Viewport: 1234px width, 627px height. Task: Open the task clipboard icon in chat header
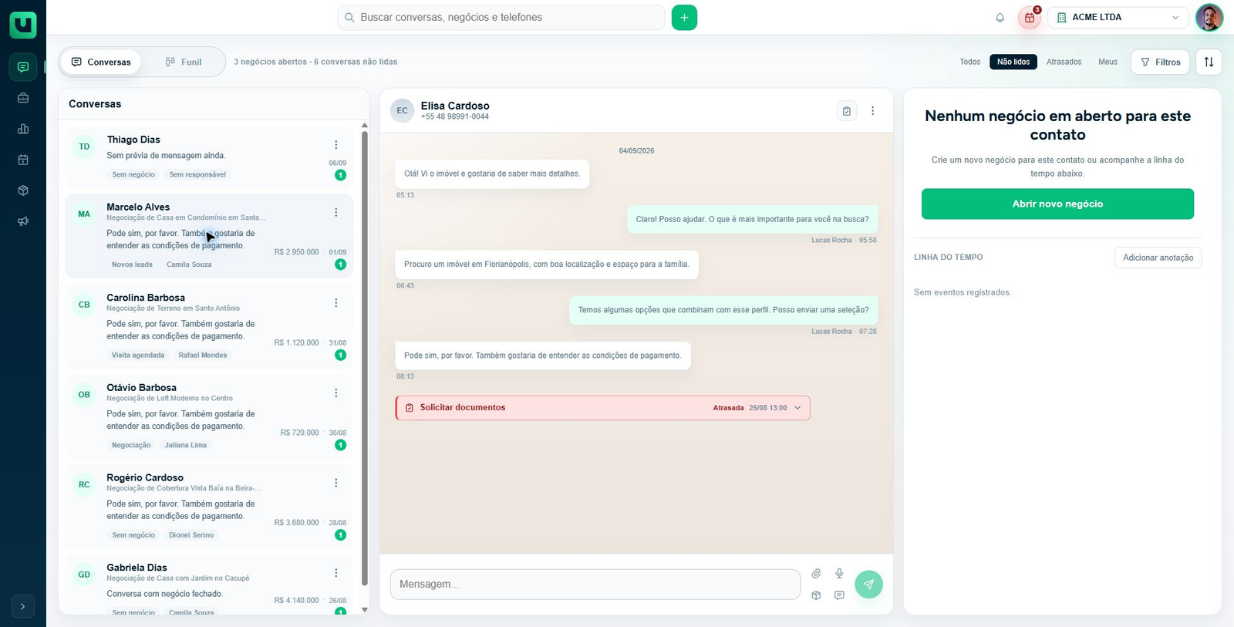tap(847, 111)
